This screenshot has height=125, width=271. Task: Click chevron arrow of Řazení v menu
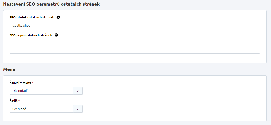click(x=78, y=91)
